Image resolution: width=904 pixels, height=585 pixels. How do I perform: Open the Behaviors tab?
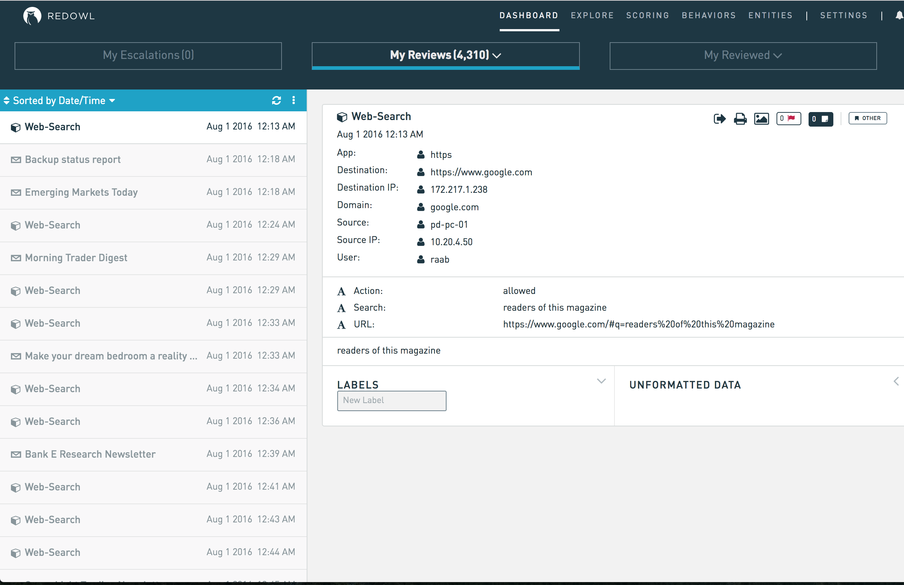tap(708, 16)
